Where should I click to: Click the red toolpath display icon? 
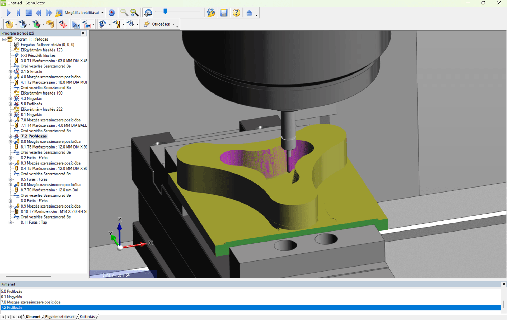click(x=63, y=24)
